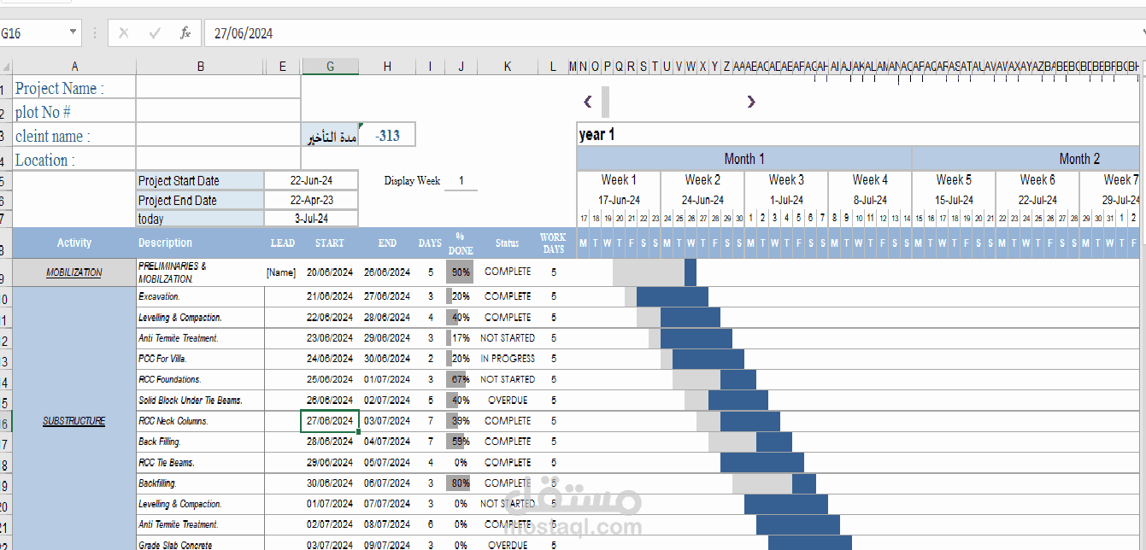Select column I header
Image resolution: width=1146 pixels, height=550 pixels.
(430, 67)
